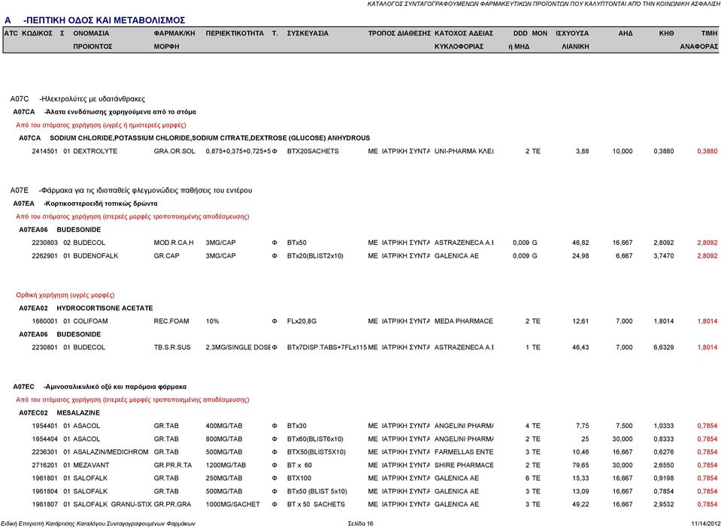Image resolution: width=721 pixels, height=528 pixels.
Task: Click the ΟΝΟΜΑΣΙΑ ΠΡΟΙΟΝΤΟΣ column header
Action: tap(92, 40)
